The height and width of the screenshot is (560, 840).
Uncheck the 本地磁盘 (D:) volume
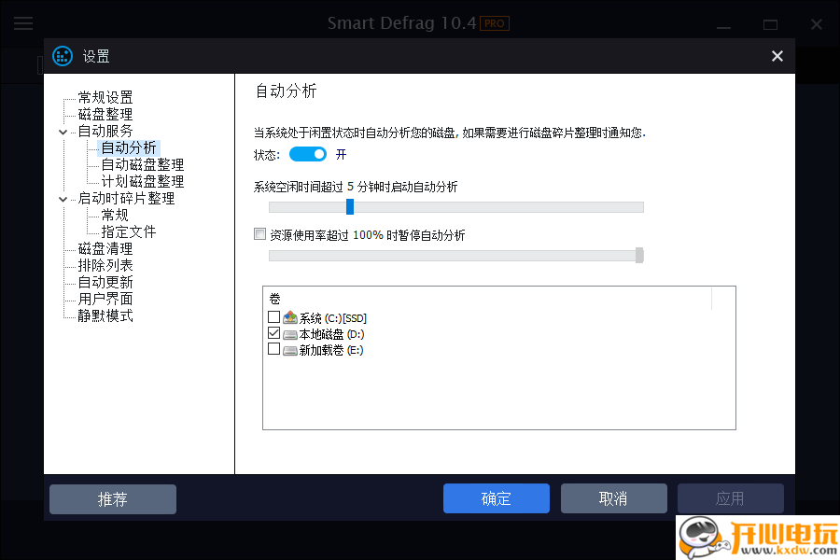(273, 333)
